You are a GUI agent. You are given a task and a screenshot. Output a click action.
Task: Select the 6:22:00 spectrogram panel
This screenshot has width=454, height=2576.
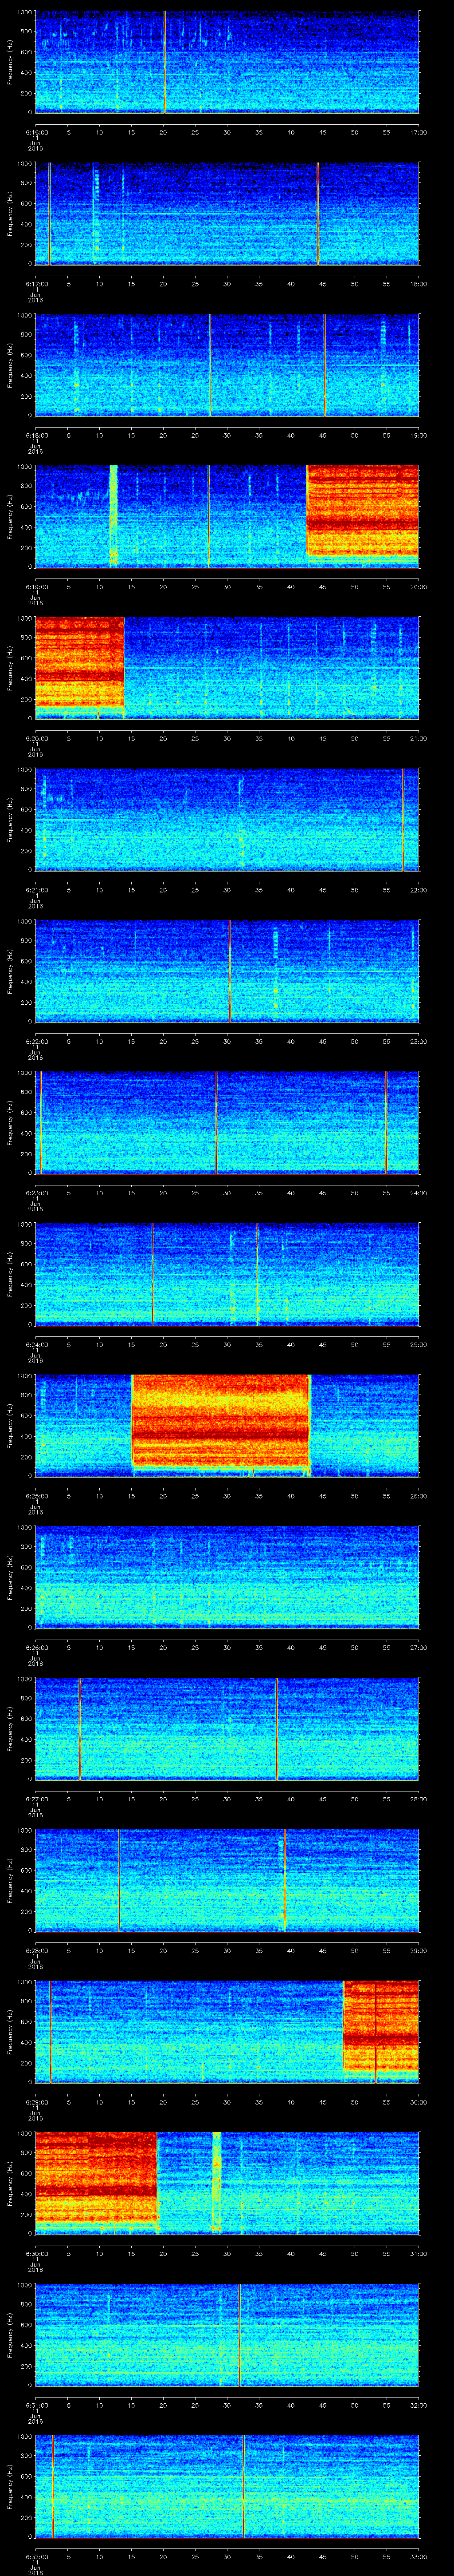point(227,971)
